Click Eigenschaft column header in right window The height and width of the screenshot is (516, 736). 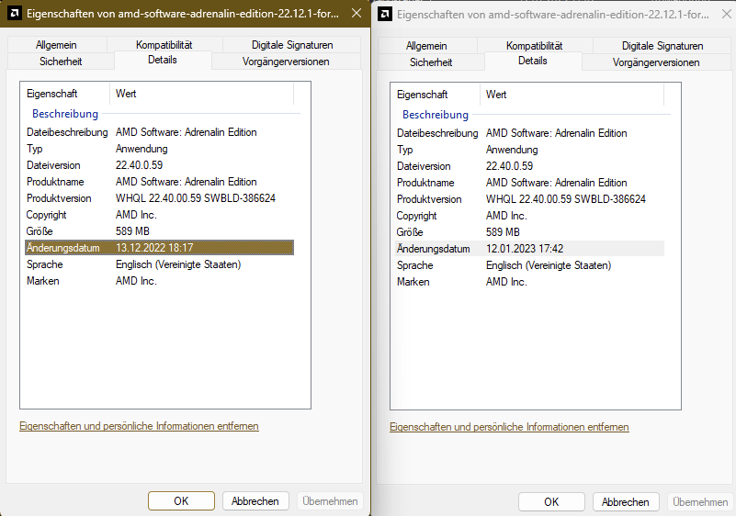tap(436, 95)
